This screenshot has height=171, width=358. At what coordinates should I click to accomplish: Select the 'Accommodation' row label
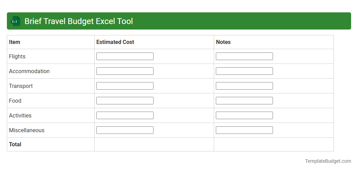click(29, 71)
